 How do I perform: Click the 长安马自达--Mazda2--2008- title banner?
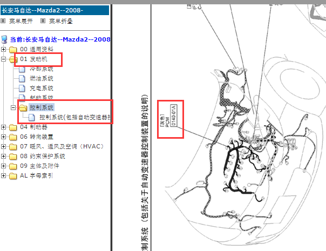[55, 10]
